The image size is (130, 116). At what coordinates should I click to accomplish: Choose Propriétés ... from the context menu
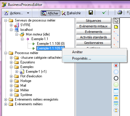click(95, 58)
